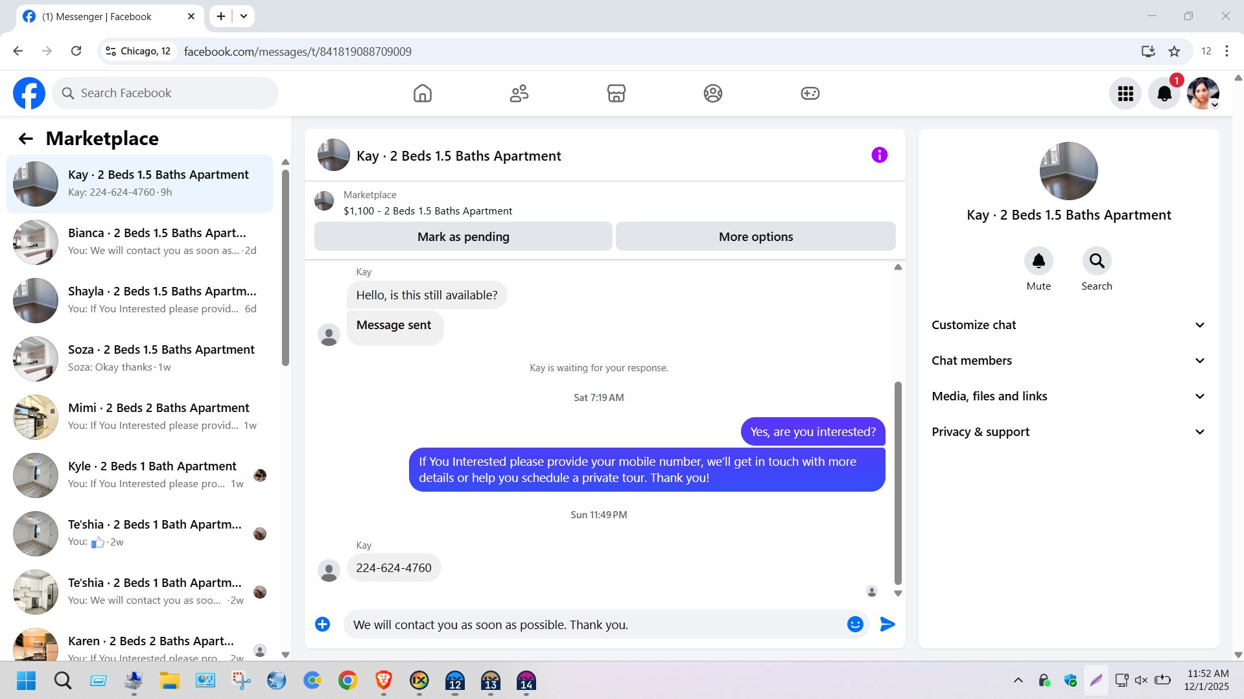Screen dimensions: 1244x699
Task: Open the Facebook menu grid icon
Action: pyautogui.click(x=1125, y=93)
